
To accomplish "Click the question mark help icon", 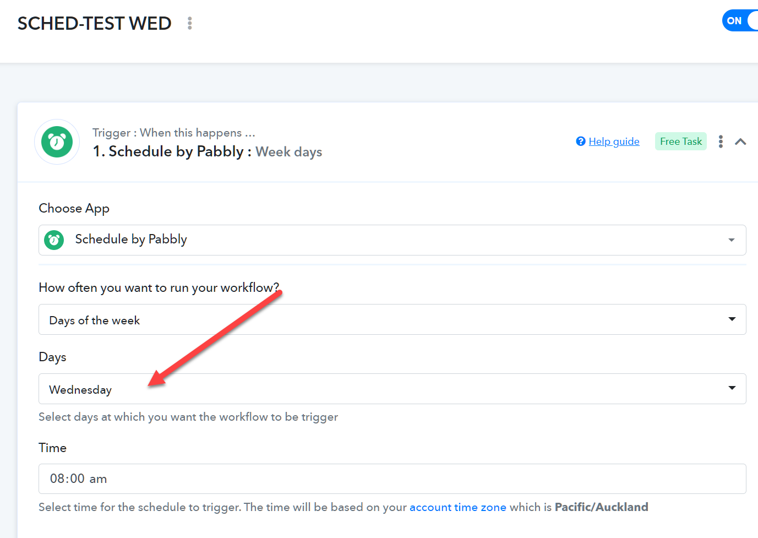I will [581, 142].
